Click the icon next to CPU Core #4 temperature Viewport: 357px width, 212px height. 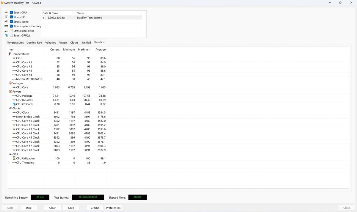click(14, 75)
